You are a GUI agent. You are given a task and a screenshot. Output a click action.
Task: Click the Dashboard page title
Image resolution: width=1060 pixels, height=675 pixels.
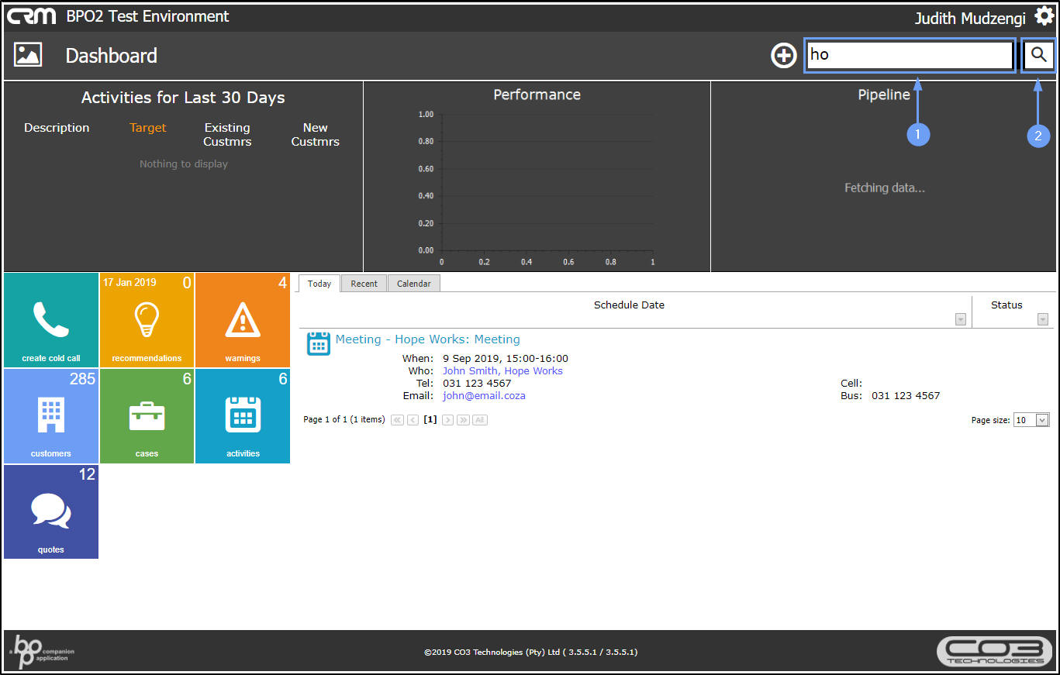click(x=112, y=56)
